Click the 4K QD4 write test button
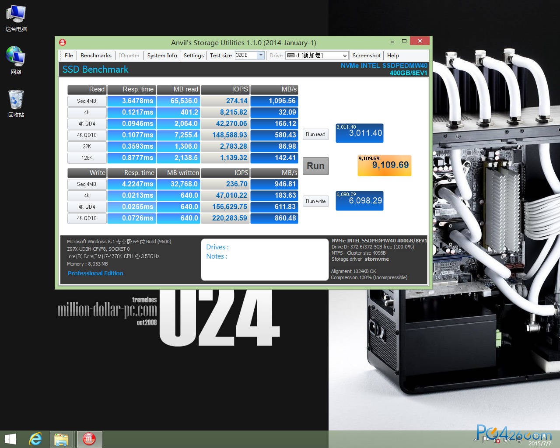Image resolution: width=560 pixels, height=448 pixels. 87,207
